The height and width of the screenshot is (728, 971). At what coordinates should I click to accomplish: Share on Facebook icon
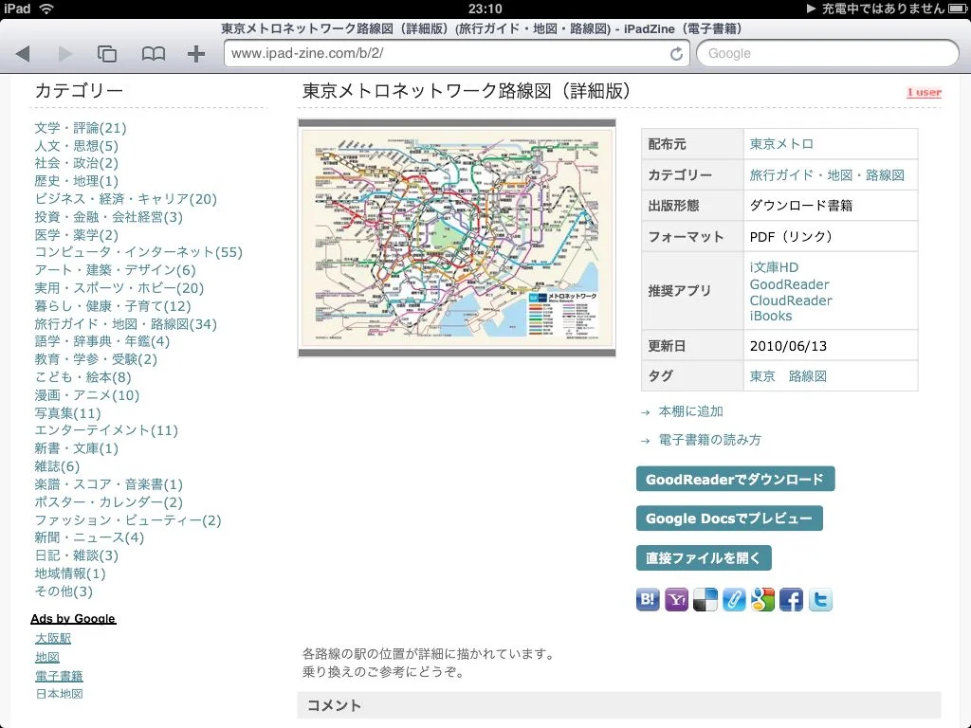pyautogui.click(x=791, y=599)
